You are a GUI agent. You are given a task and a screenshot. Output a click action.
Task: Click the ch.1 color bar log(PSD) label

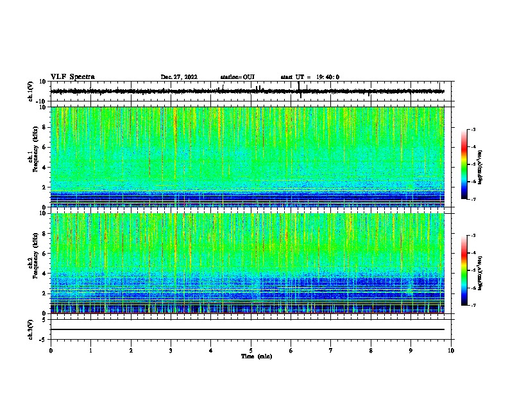pos(480,167)
